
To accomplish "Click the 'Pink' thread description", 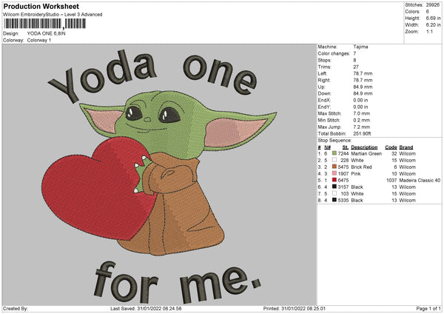I will (x=356, y=174).
